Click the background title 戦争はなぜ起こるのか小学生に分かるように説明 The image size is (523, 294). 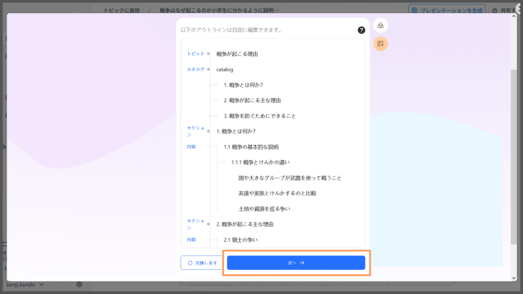coord(219,10)
